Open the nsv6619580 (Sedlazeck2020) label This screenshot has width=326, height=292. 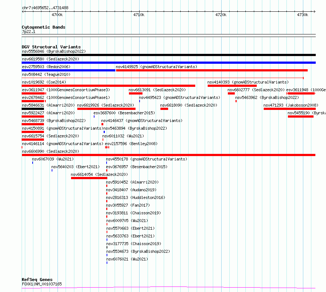click(x=51, y=59)
